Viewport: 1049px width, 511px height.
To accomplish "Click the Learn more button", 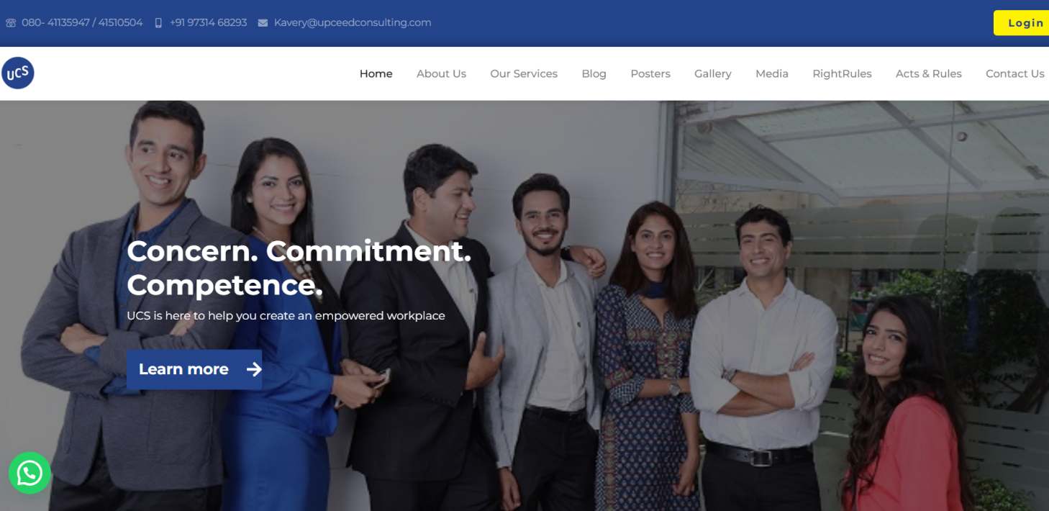I will (194, 369).
